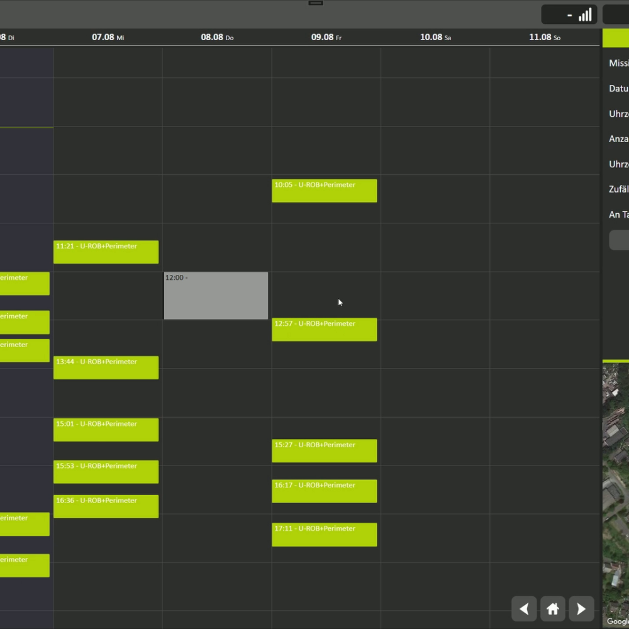The image size is (629, 629).
Task: Select the 11.08 So day header
Action: (544, 37)
